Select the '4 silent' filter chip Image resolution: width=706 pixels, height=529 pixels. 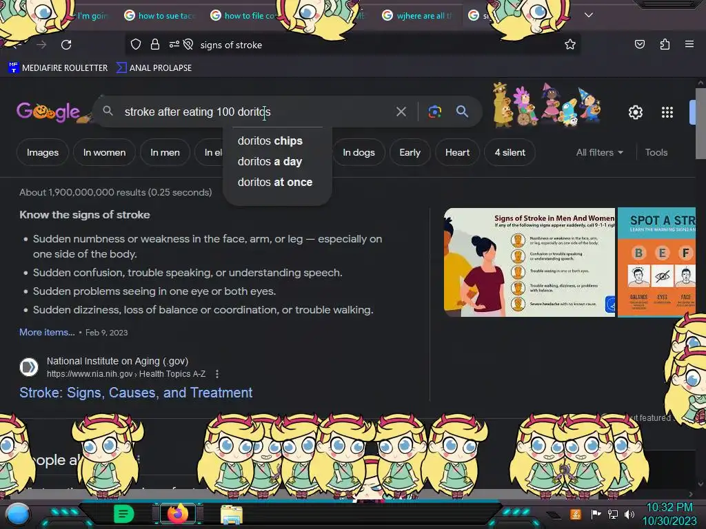coord(510,152)
